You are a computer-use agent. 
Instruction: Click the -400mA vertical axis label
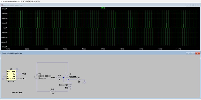click(x=4, y=37)
